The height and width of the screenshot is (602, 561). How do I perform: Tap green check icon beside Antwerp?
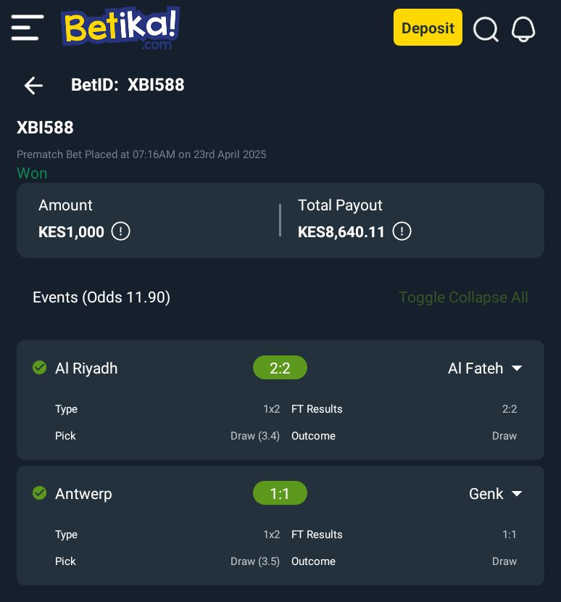pos(40,493)
